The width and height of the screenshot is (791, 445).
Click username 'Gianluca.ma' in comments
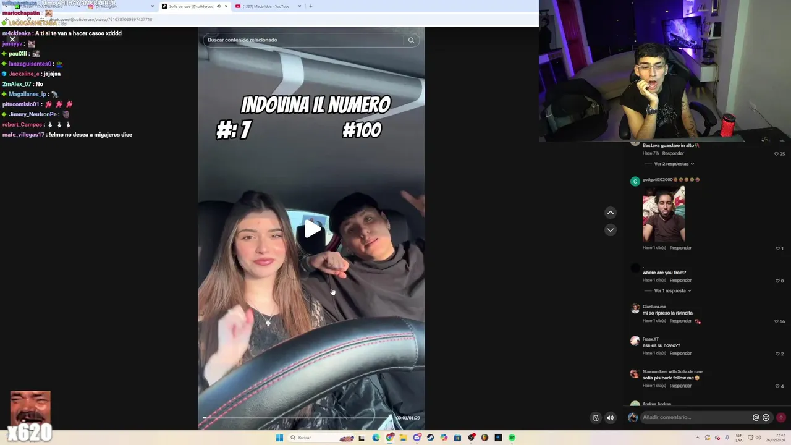pos(654,307)
